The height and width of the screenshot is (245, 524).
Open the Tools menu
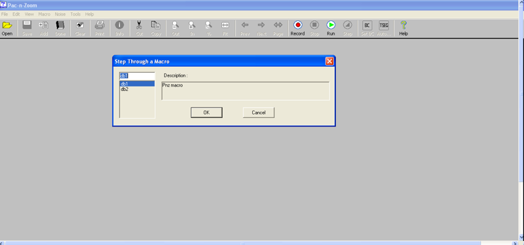point(75,14)
